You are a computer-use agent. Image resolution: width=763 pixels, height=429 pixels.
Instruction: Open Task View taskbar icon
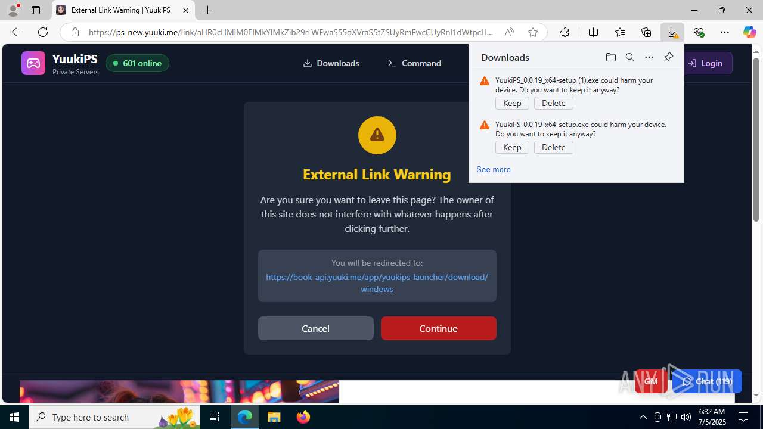215,417
